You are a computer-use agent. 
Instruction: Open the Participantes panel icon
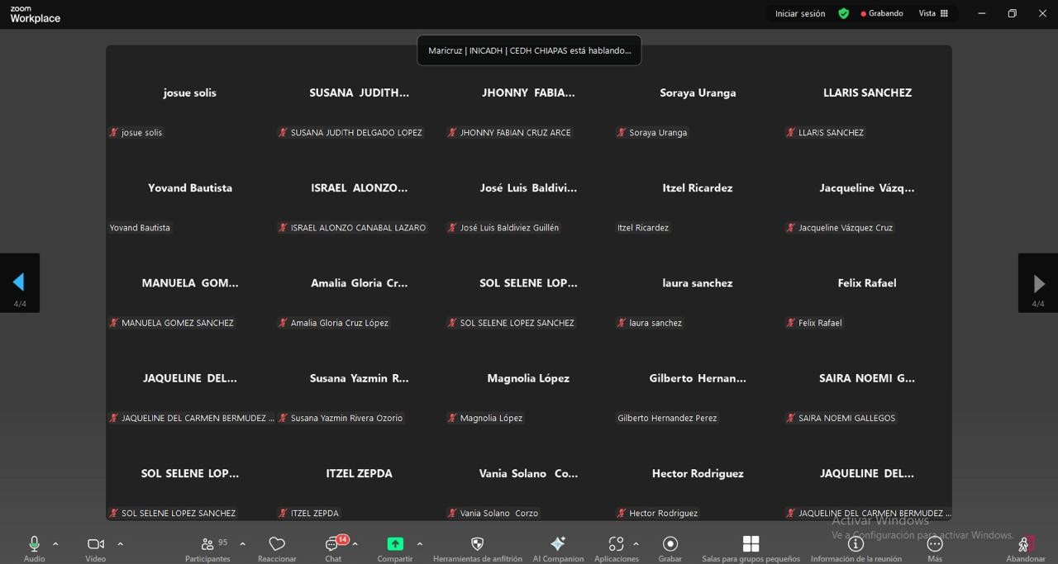tap(207, 544)
